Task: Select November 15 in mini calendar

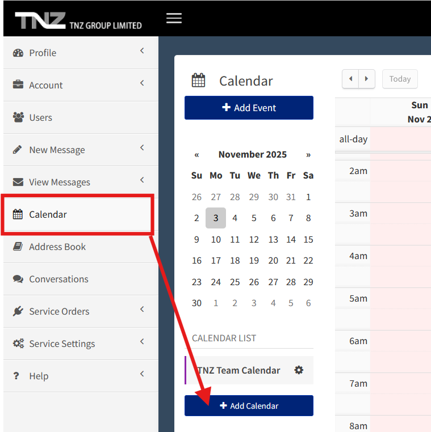Action: [x=308, y=239]
